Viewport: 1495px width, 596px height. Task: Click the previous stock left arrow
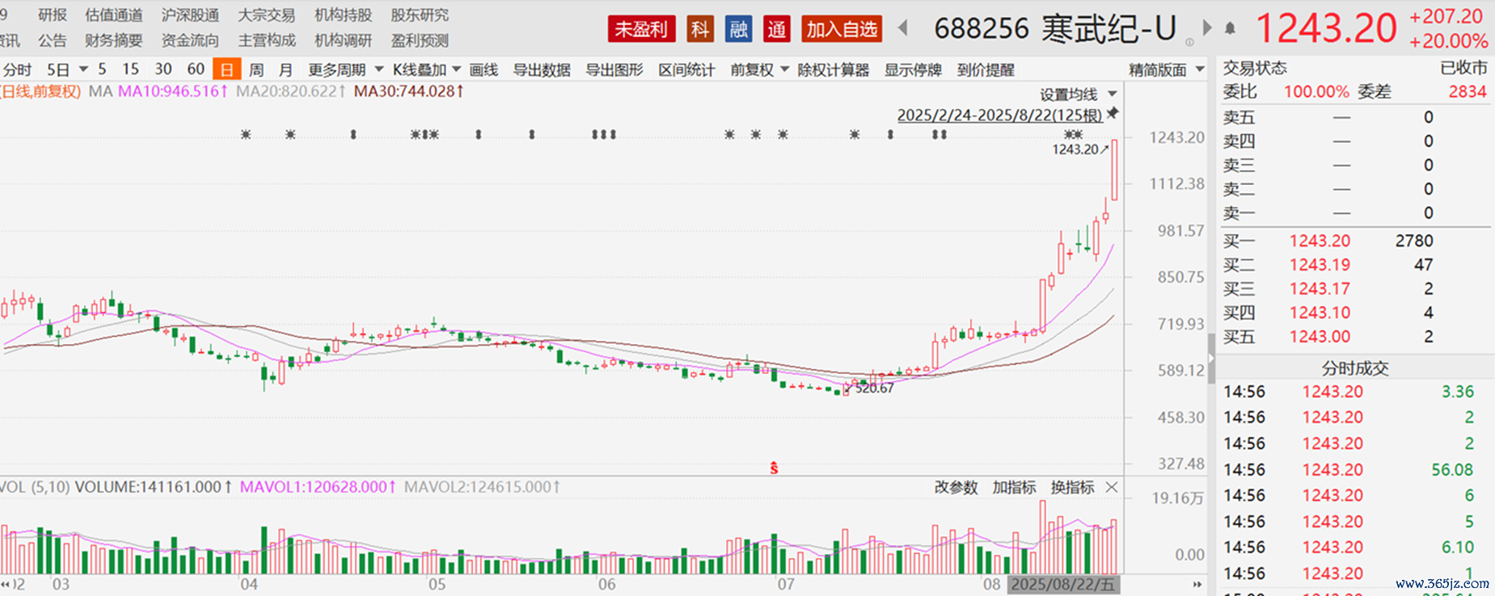click(903, 28)
